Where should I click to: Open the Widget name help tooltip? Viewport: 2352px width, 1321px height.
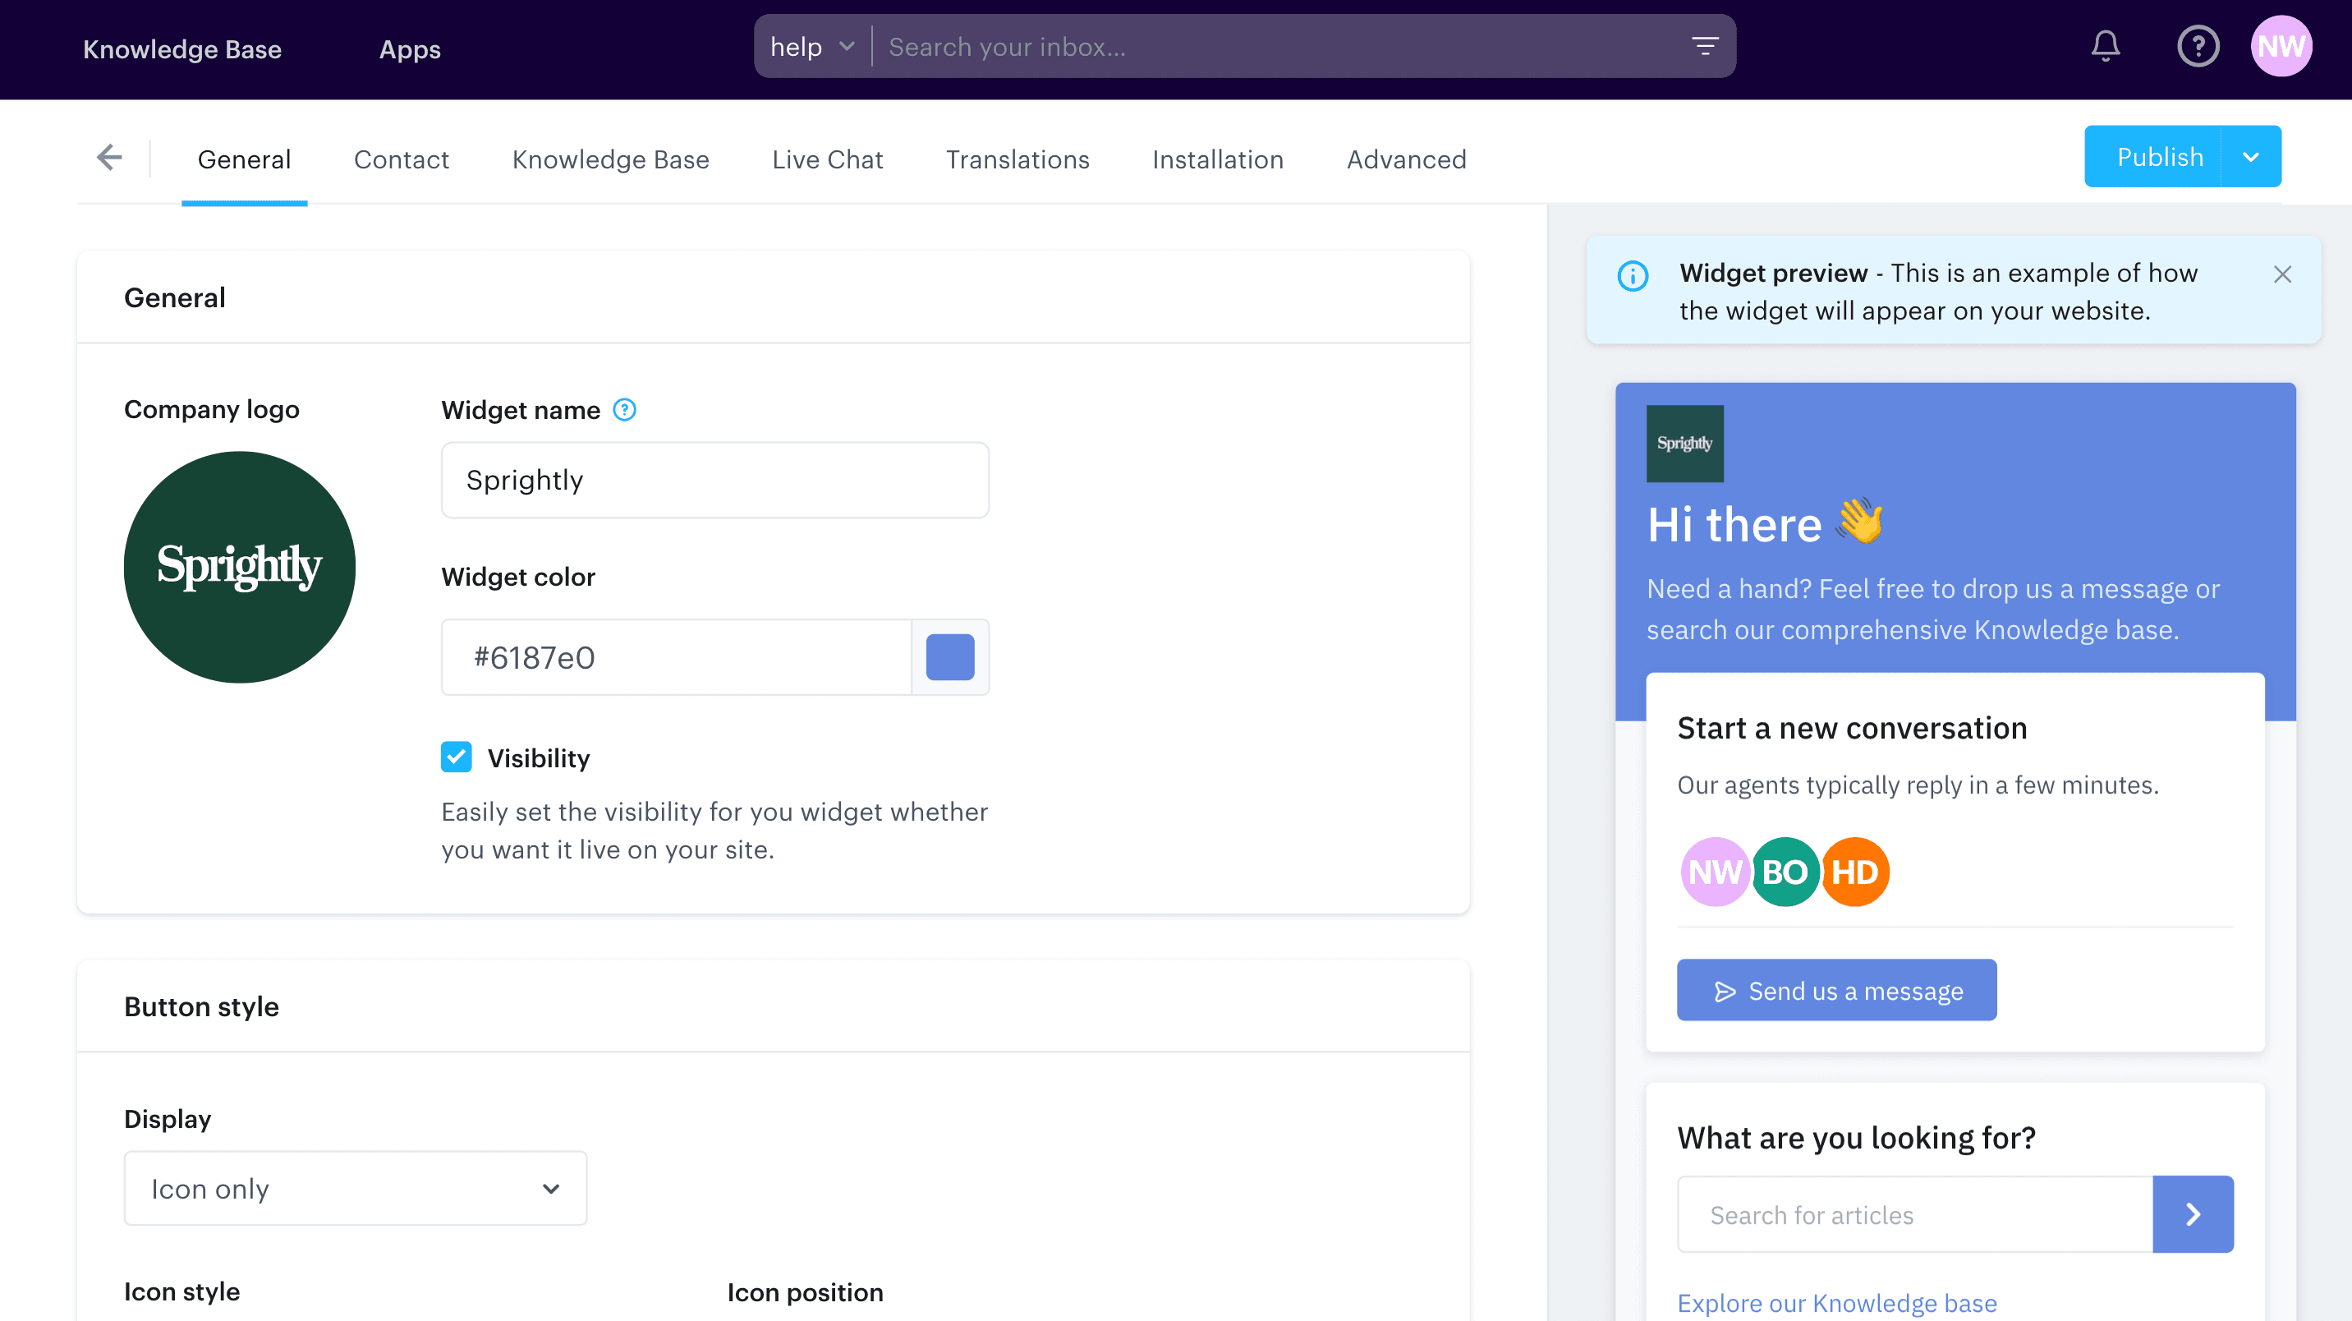pos(624,409)
